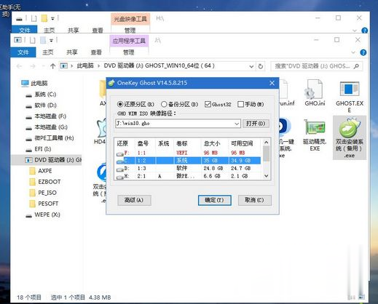Open the EZBOOT folder in sidebar
The height and width of the screenshot is (304, 378).
point(45,182)
